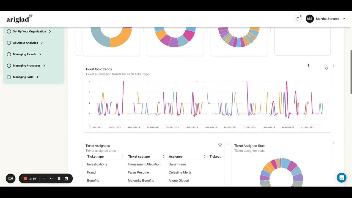Expand Managing Tickets chevron
The height and width of the screenshot is (198, 352).
coord(40,54)
